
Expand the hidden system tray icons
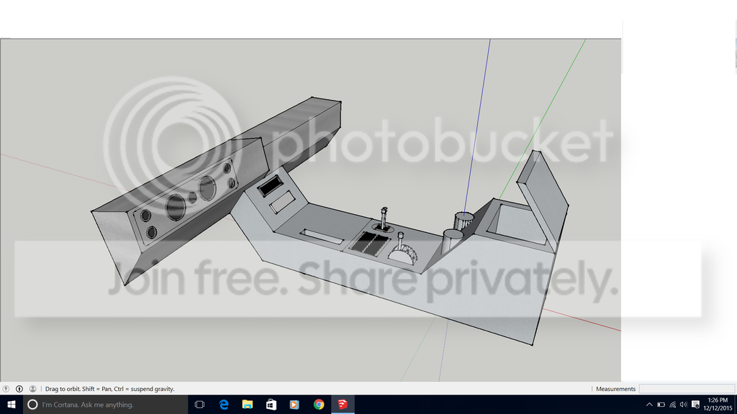649,405
